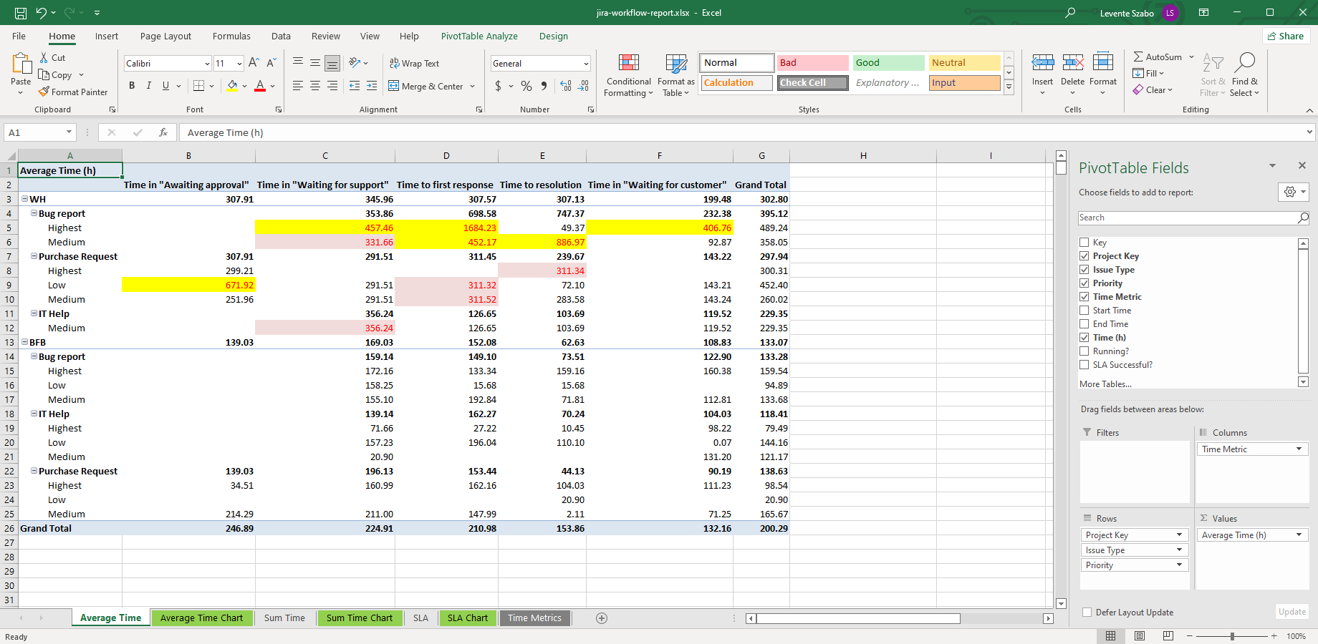Click the Merge & Center icon

[394, 86]
